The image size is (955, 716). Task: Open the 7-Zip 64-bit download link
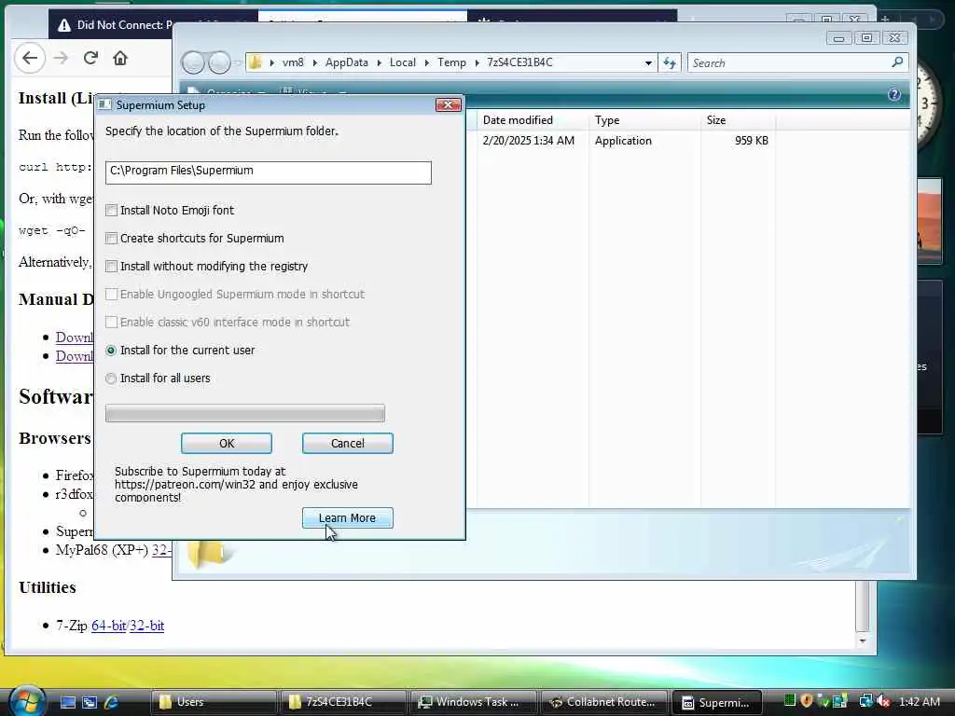(x=108, y=626)
